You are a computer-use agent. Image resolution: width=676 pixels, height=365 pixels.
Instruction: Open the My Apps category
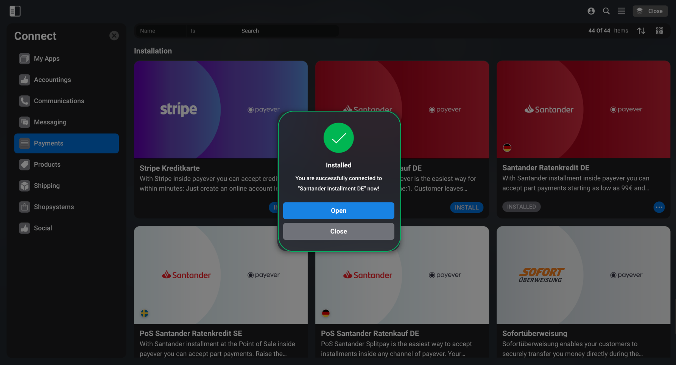67,59
